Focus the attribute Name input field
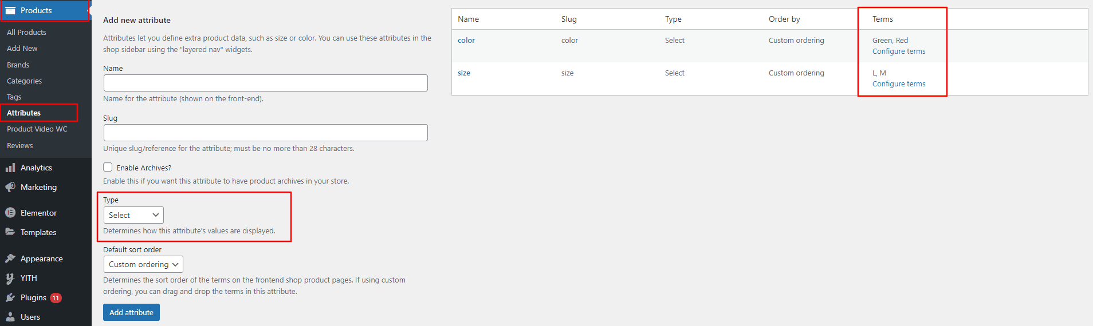The height and width of the screenshot is (326, 1093). click(266, 83)
